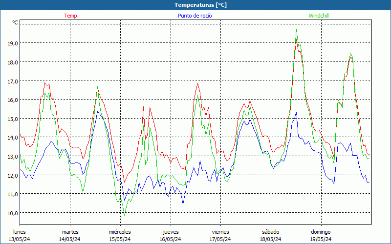The height and width of the screenshot is (244, 391).
Task: Click the 19,0 y-axis value
Action: (13, 43)
